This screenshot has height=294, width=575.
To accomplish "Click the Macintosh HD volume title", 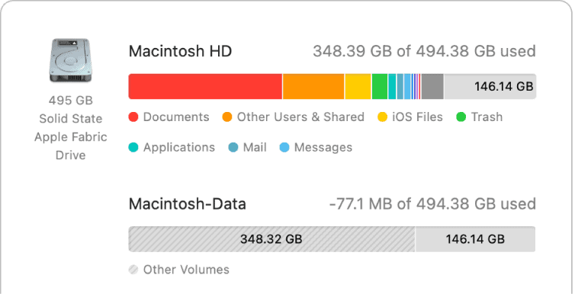I will click(180, 51).
